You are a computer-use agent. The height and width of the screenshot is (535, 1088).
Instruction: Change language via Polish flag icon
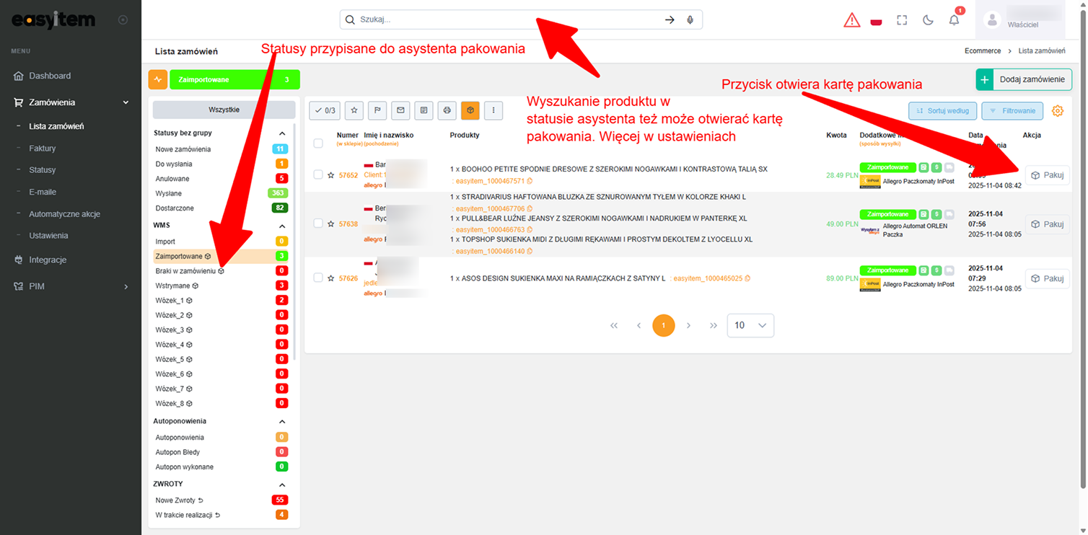[x=877, y=20]
